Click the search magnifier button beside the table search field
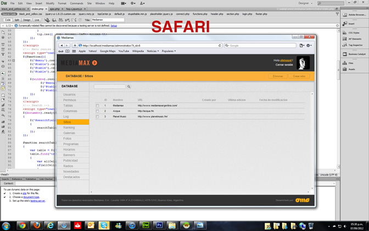369x231 pixels. [x=128, y=86]
